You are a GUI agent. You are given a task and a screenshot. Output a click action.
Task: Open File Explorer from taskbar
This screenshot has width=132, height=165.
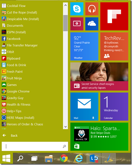pos(49,159)
